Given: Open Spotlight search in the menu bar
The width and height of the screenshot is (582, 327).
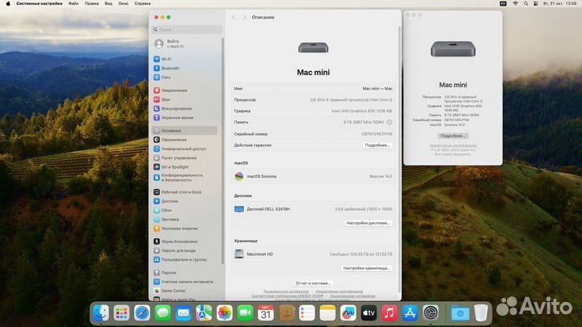Looking at the screenshot, I should 525,3.
